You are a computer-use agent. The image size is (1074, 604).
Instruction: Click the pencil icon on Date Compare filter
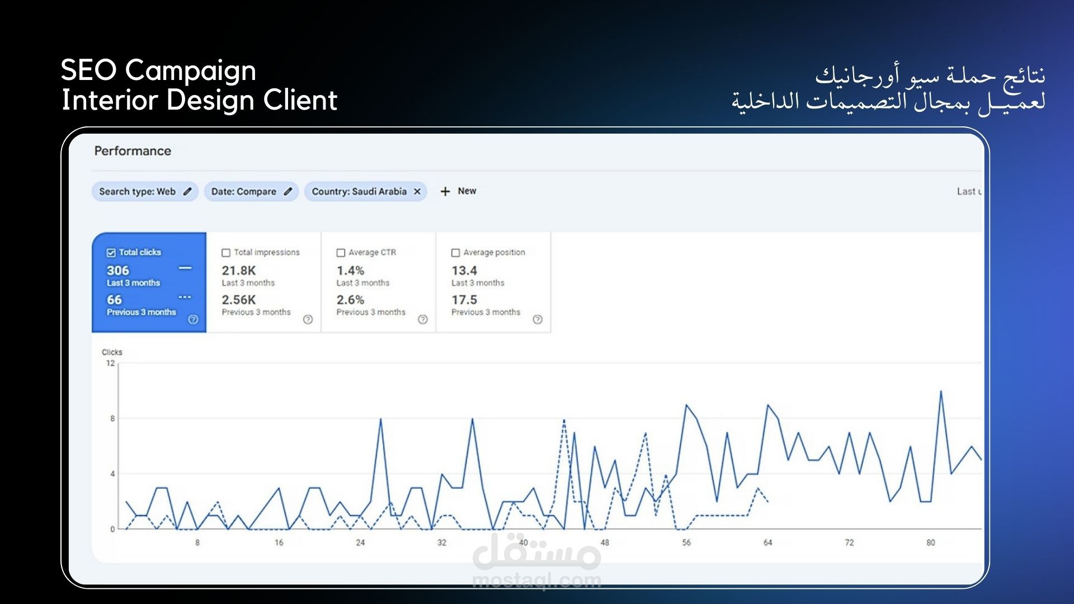click(288, 191)
